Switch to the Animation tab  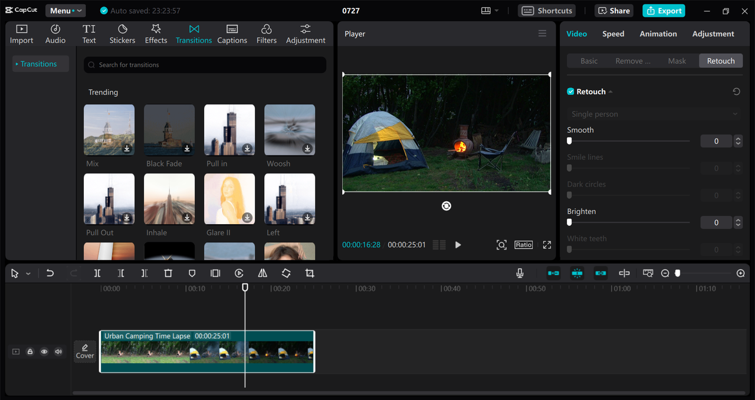tap(658, 34)
